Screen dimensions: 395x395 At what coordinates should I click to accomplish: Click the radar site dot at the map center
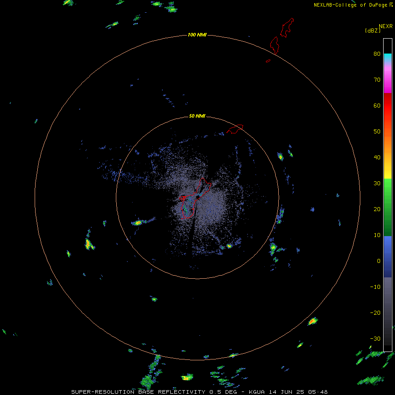pos(198,197)
